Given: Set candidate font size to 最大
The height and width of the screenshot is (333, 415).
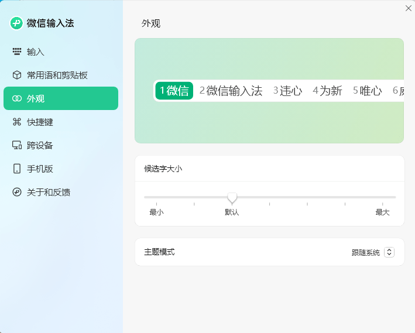Looking at the screenshot, I should (x=396, y=197).
